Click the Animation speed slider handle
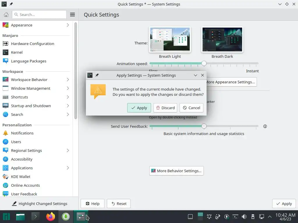 pyautogui.click(x=204, y=63)
